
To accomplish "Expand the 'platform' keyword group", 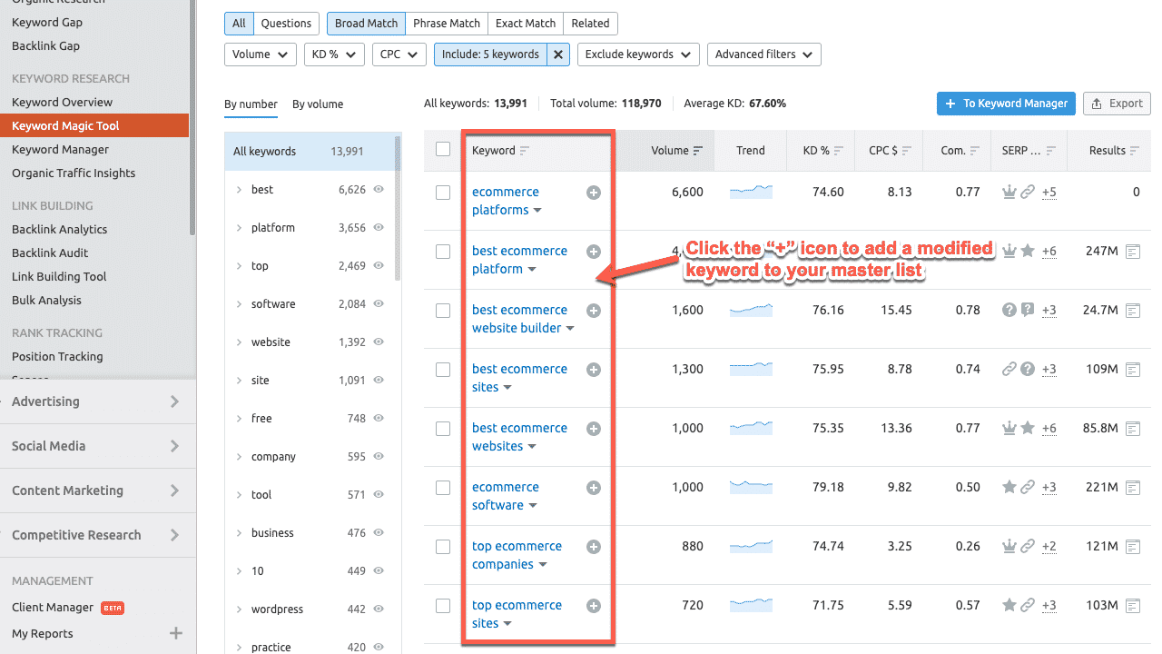I will click(x=239, y=228).
